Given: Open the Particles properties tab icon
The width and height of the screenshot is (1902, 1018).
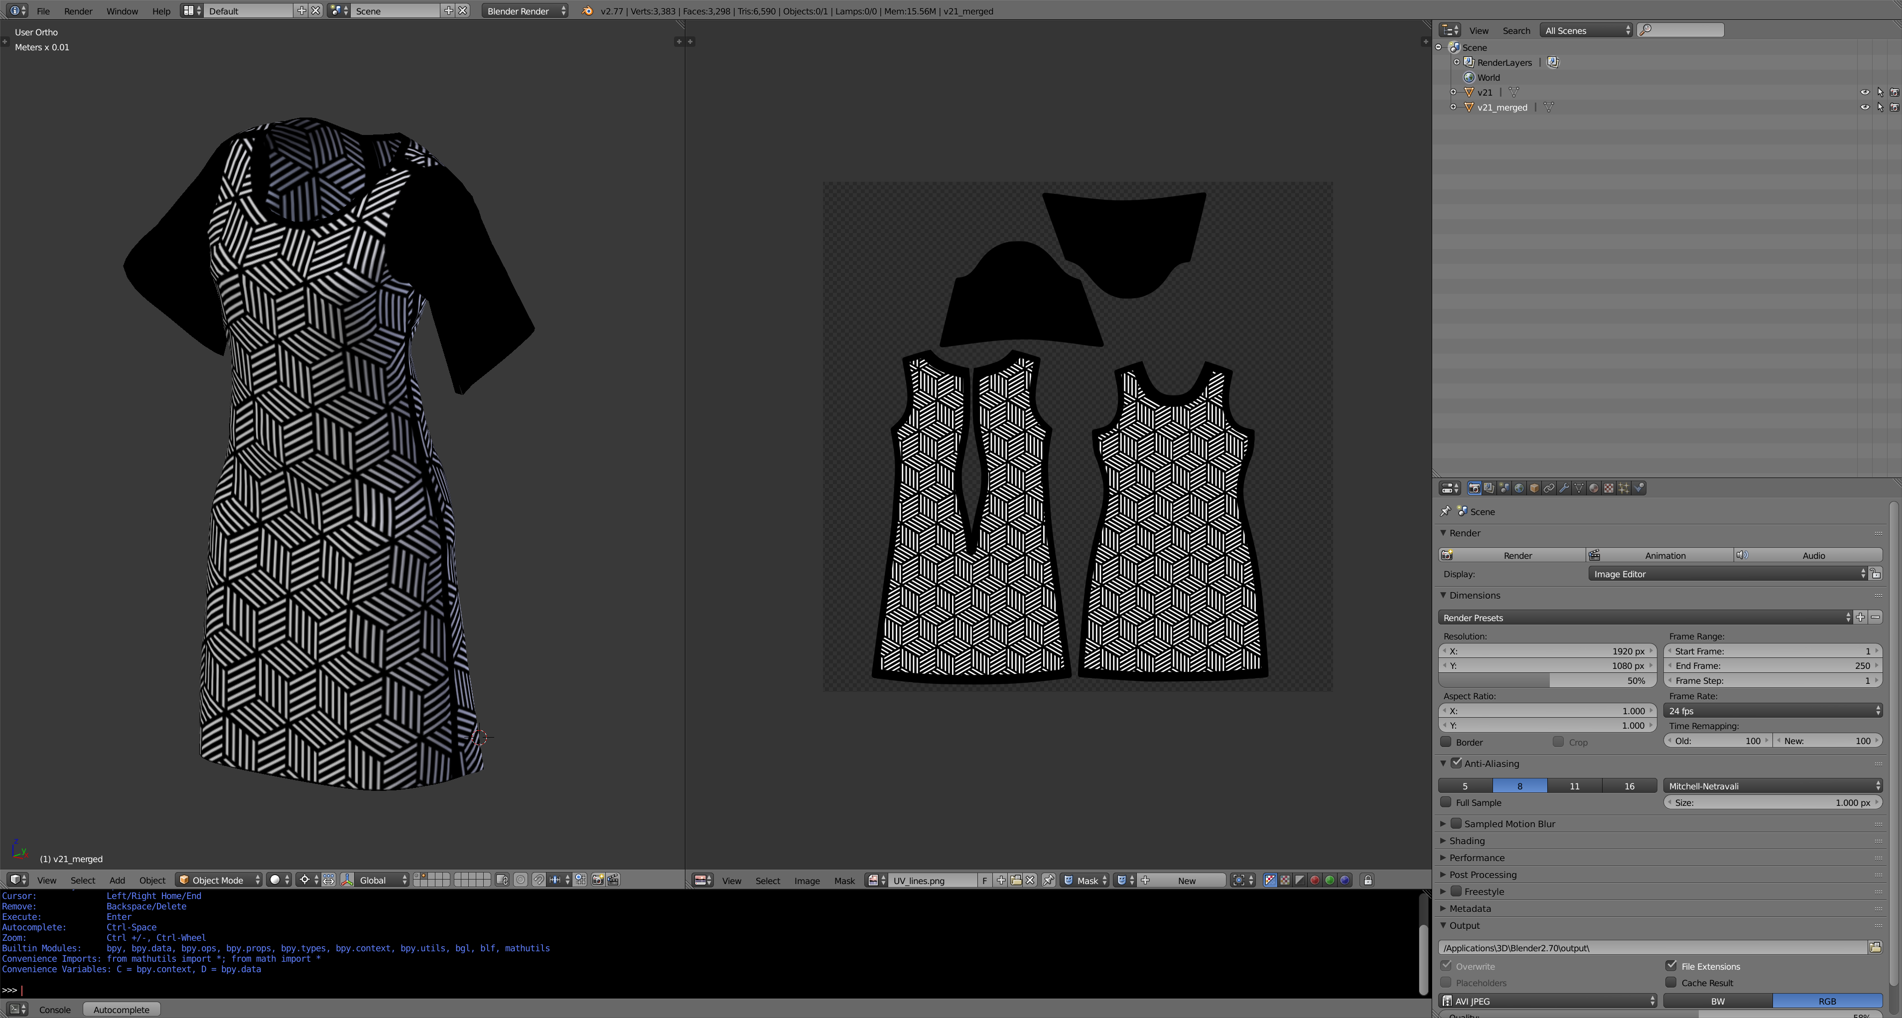Looking at the screenshot, I should [x=1624, y=488].
